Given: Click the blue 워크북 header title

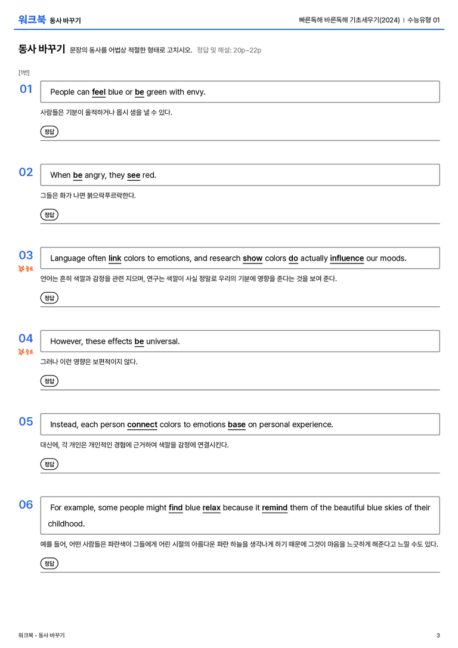Looking at the screenshot, I should point(32,20).
